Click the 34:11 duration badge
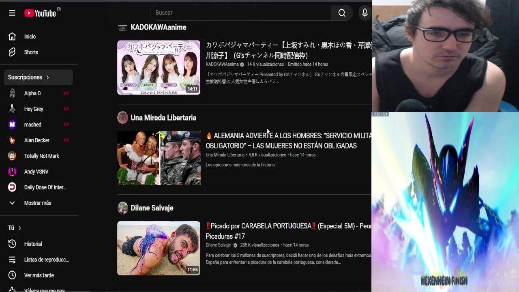 pyautogui.click(x=192, y=89)
